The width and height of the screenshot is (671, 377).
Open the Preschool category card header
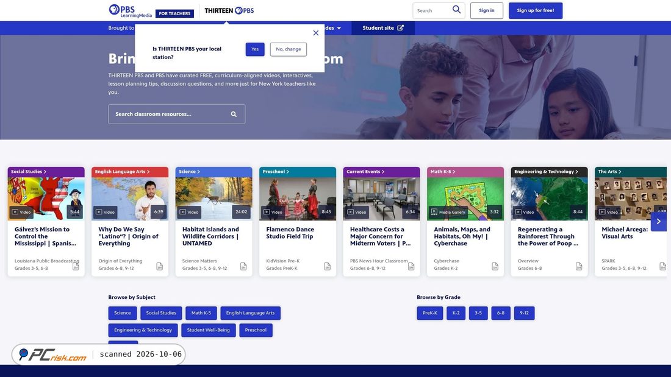(298, 172)
